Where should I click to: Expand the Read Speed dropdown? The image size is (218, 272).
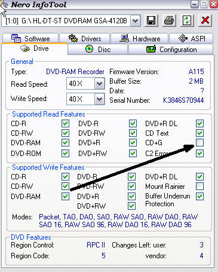(x=99, y=84)
